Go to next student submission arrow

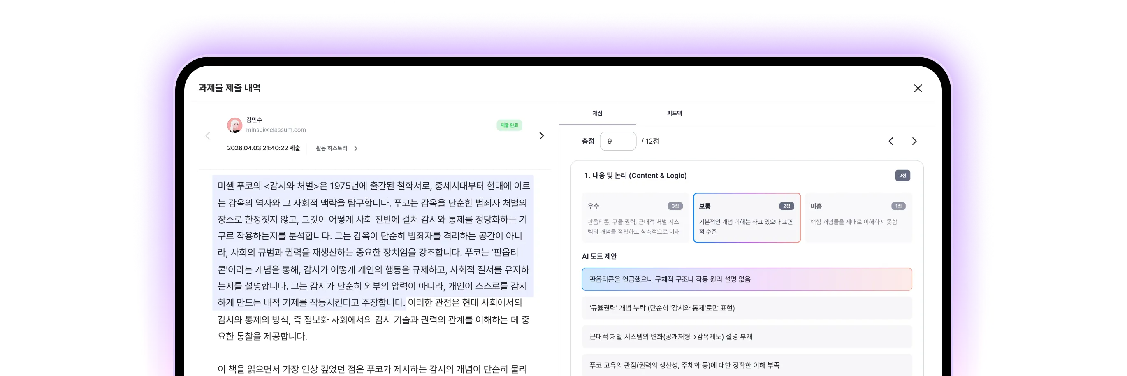[541, 136]
